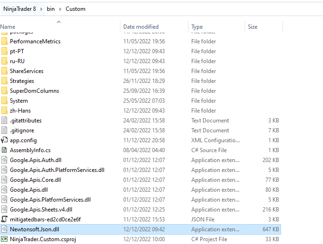Click the Google.Apis.Sheets.v4.dll file icon
Viewport: 323px width, 244px height.
[x=4, y=209]
